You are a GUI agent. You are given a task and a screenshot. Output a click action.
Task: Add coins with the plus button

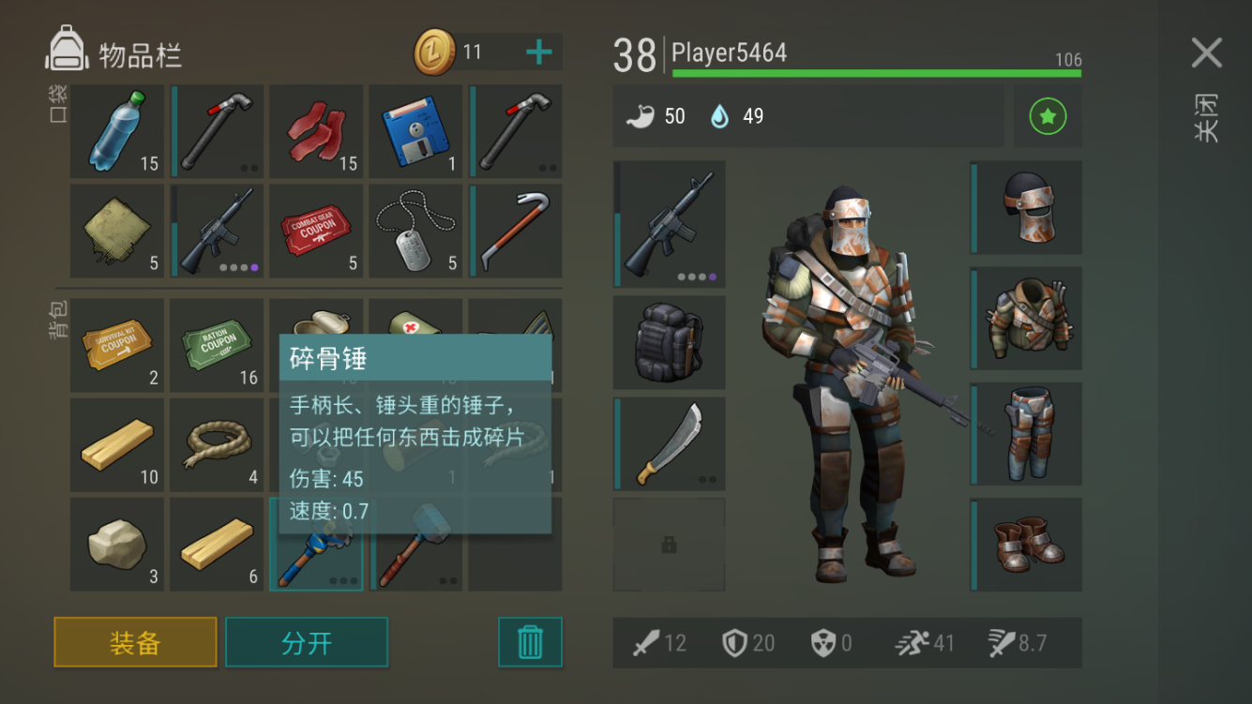click(539, 52)
